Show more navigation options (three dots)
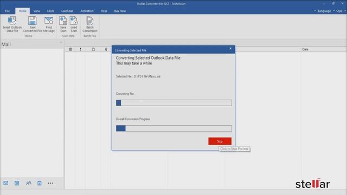The image size is (347, 195). 50,183
